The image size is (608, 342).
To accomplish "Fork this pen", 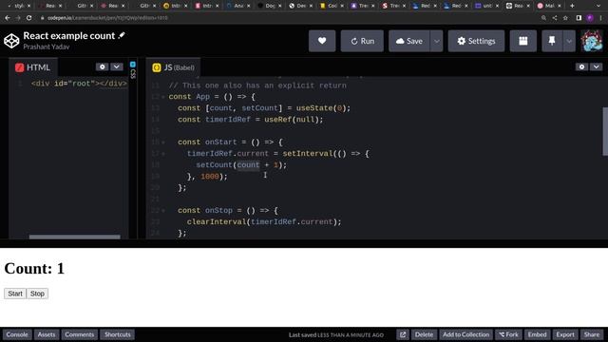I will pyautogui.click(x=508, y=334).
